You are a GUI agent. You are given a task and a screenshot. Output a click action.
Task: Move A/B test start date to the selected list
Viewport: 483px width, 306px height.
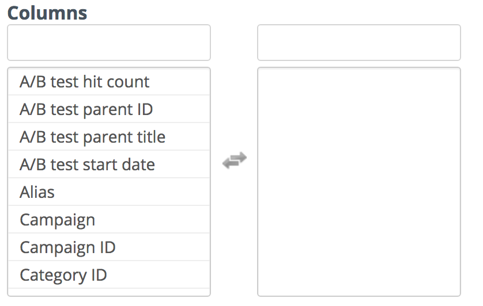109,165
